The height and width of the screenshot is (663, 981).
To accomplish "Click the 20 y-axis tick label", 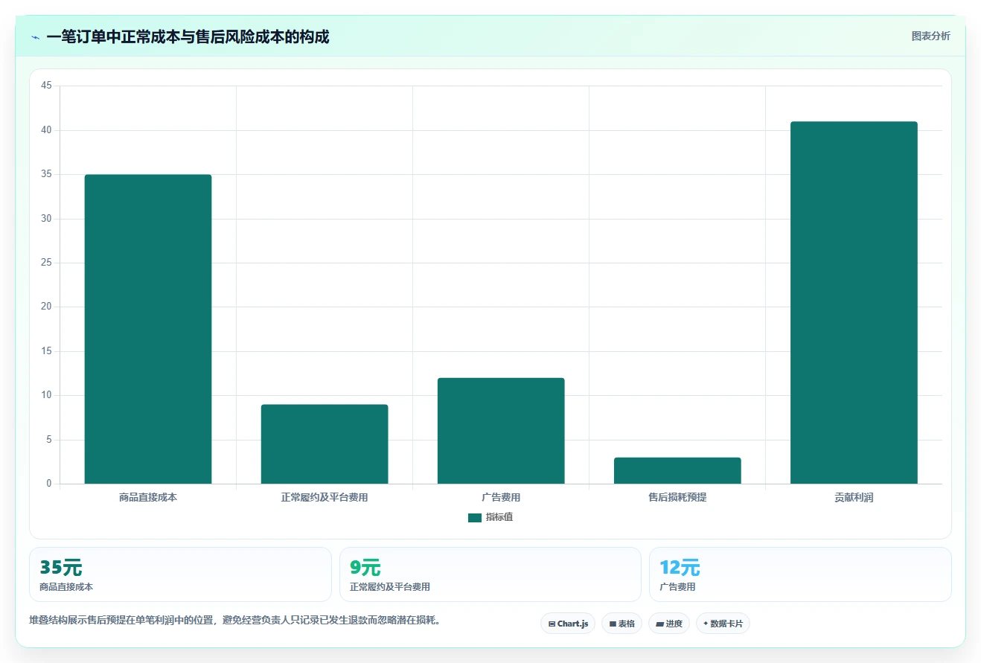I will tap(46, 307).
